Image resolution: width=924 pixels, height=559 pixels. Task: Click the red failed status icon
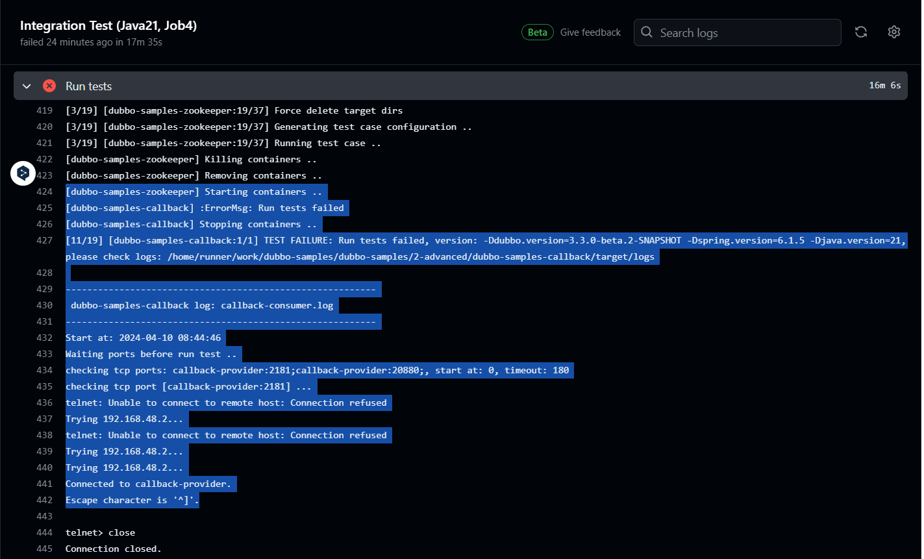(x=49, y=86)
